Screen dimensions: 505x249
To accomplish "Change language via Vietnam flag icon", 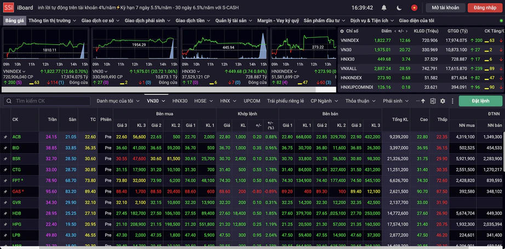I will pyautogui.click(x=414, y=8).
